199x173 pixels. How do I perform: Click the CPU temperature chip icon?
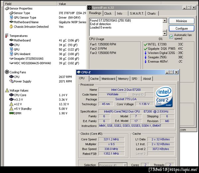click(11, 45)
